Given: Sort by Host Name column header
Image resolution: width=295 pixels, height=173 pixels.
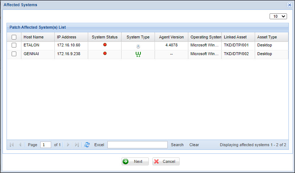Looking at the screenshot, I should coord(34,37).
